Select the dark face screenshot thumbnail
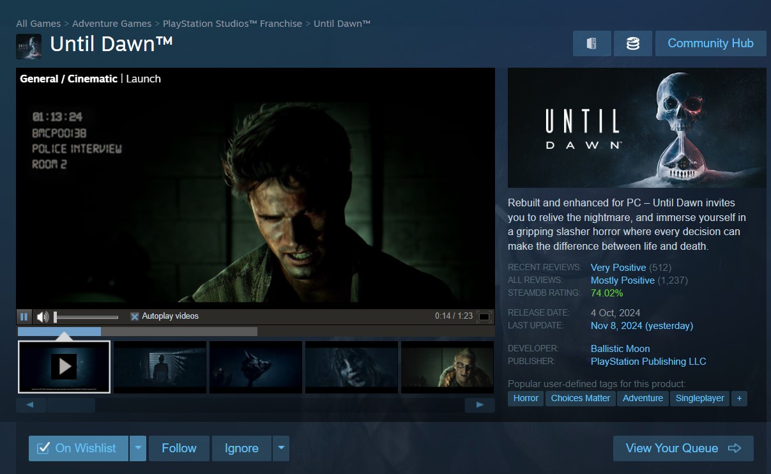This screenshot has height=474, width=771. pos(351,367)
